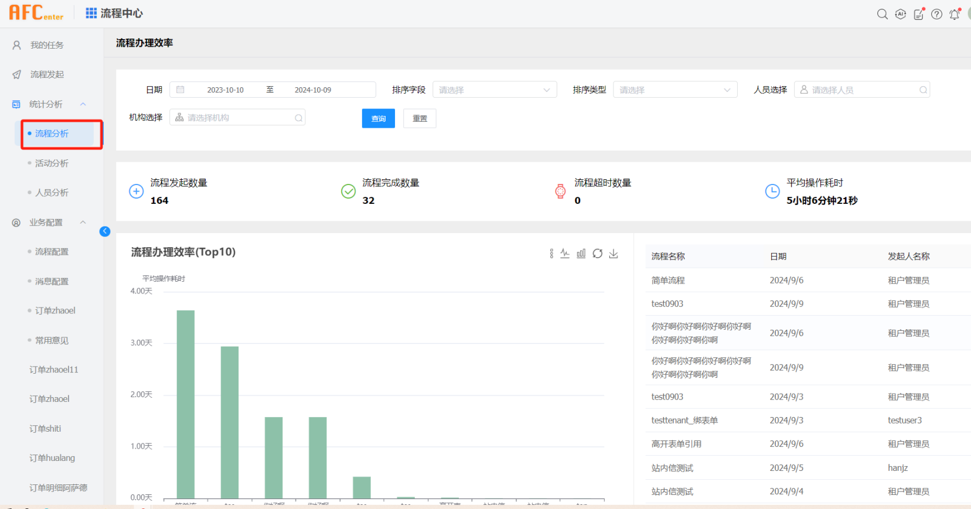Click the tallest bar in chart
Viewport: 971px width, 509px height.
[186, 404]
